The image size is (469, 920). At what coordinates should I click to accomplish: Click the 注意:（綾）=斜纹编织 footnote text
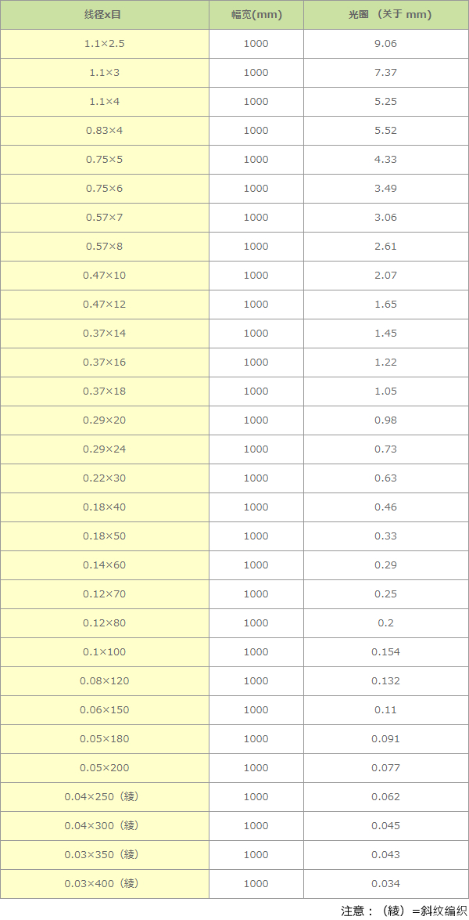[x=403, y=911]
